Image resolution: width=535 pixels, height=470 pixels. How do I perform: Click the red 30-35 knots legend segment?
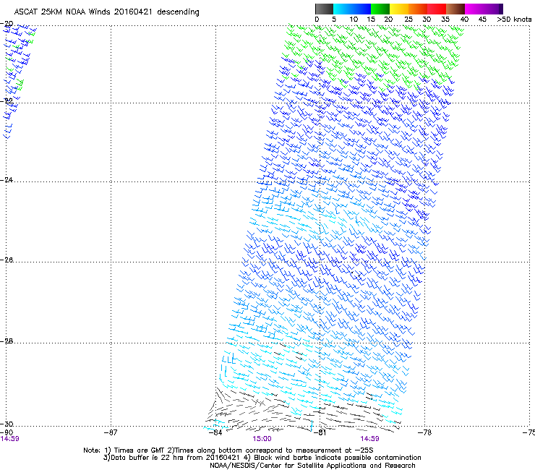pos(437,9)
